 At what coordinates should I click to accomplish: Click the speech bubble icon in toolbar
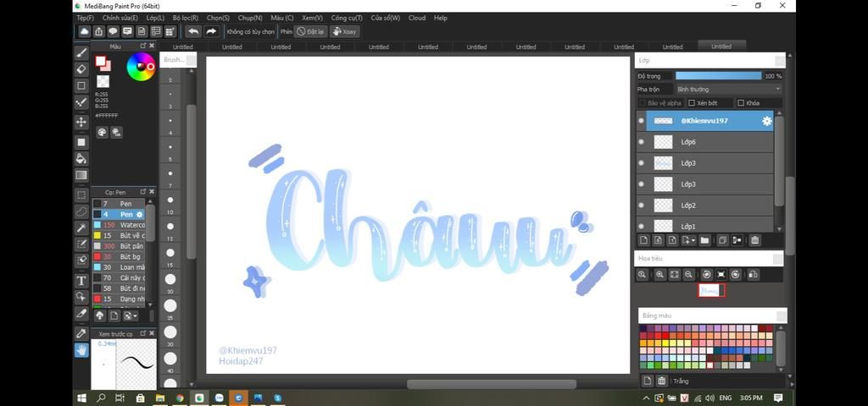(113, 31)
